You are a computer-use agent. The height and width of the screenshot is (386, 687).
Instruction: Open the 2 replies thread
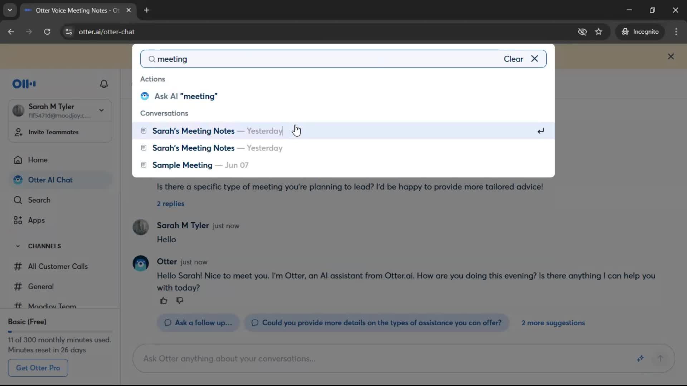tap(170, 204)
